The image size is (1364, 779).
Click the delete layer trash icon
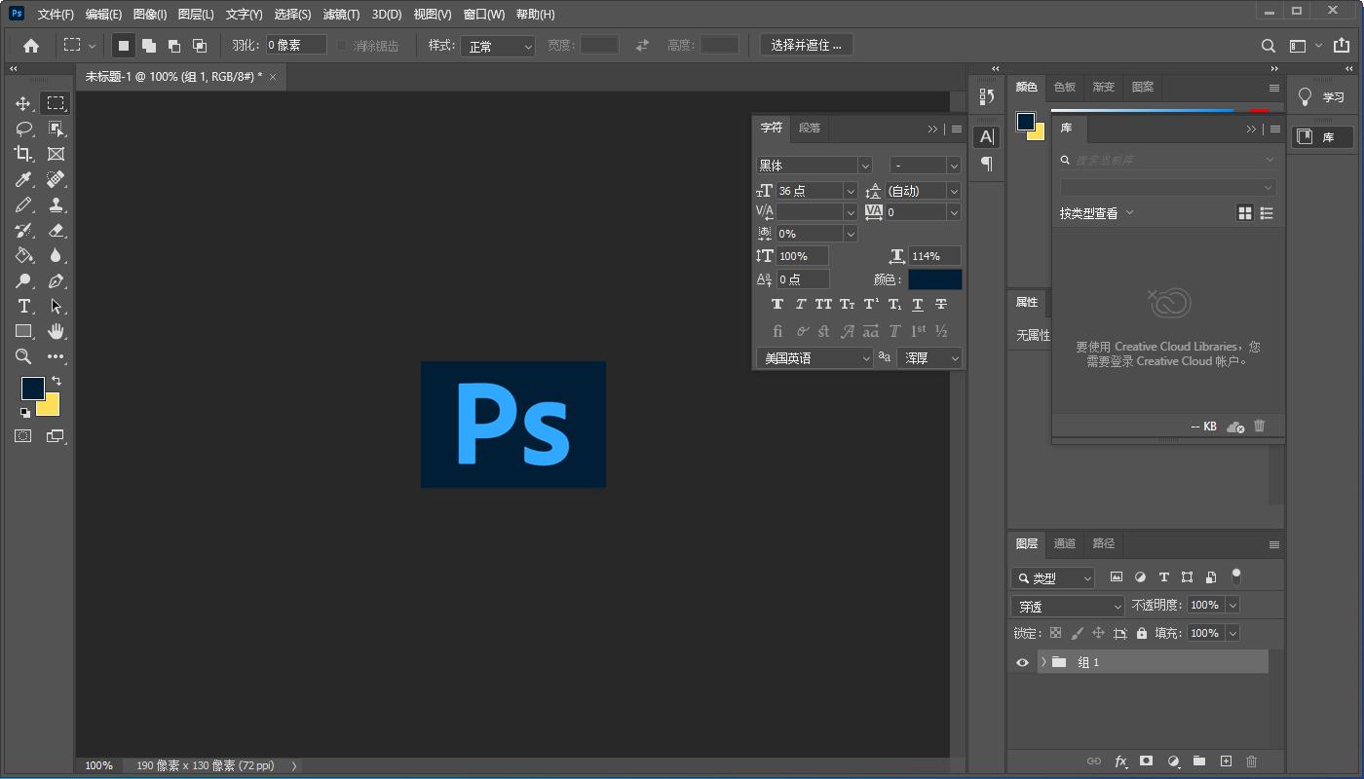click(x=1251, y=761)
